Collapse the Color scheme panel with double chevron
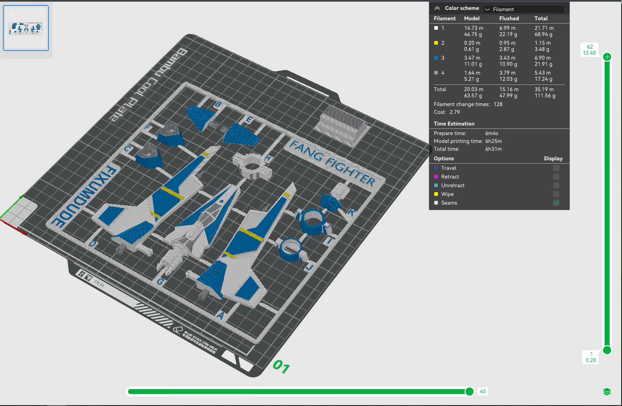This screenshot has width=622, height=406. [437, 8]
